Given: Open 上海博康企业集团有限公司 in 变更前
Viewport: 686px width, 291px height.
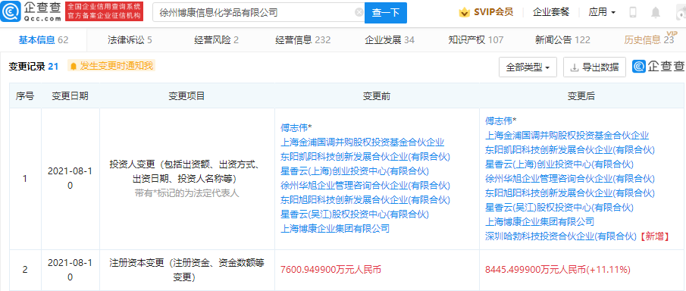Looking at the screenshot, I should click(x=335, y=228).
